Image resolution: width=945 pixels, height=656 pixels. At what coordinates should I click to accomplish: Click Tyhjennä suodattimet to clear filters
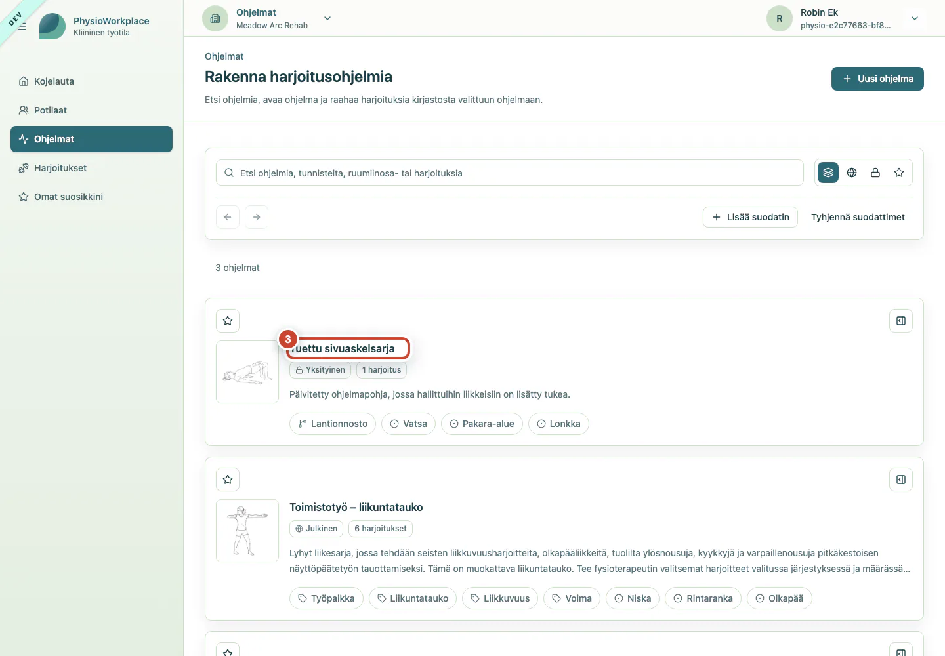[x=858, y=217]
